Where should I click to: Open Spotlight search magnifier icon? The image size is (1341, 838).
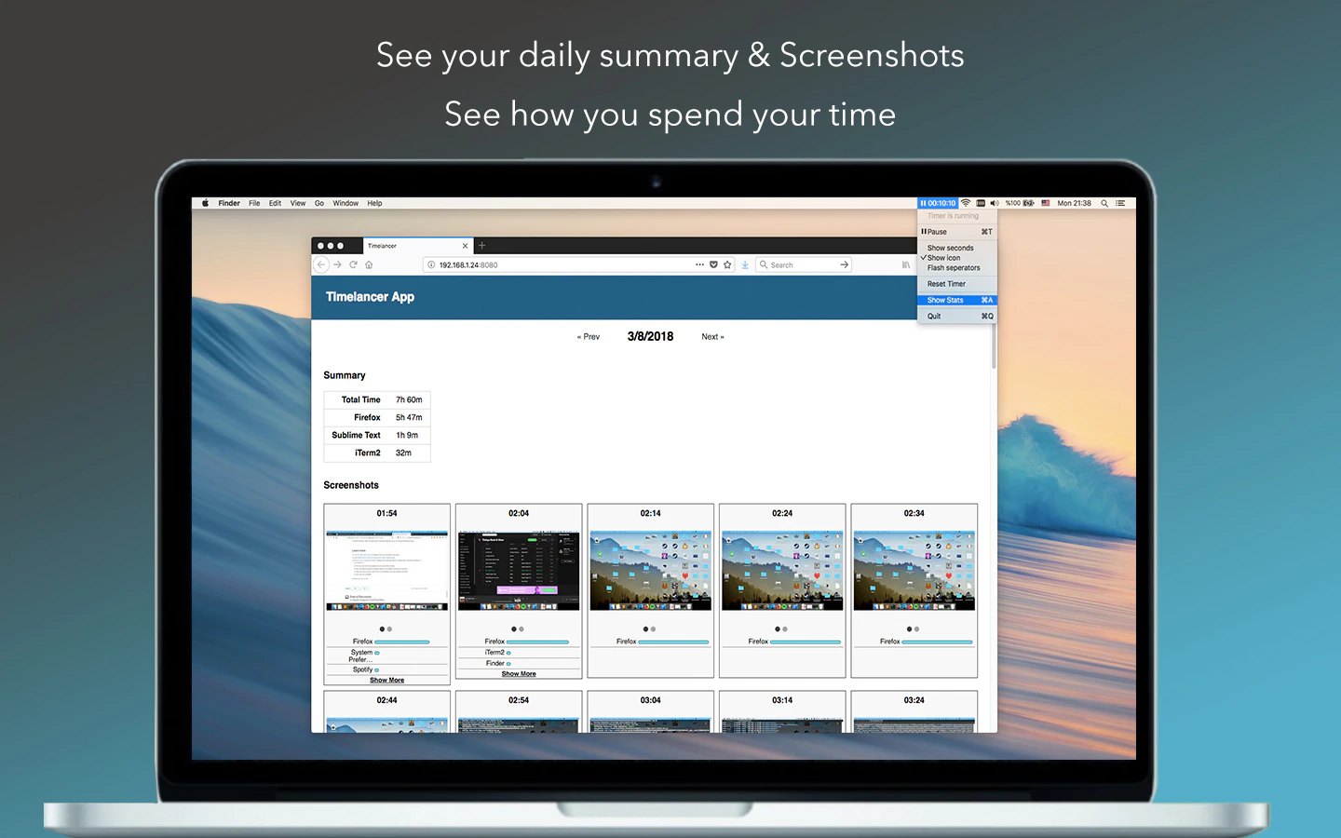click(1104, 203)
